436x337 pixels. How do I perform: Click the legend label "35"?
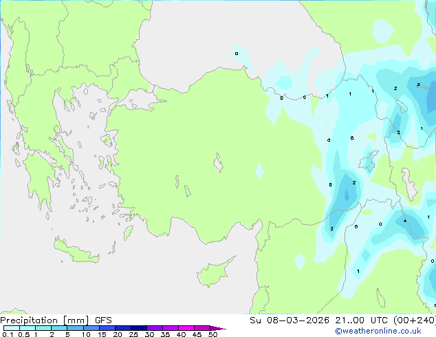coord(165,334)
